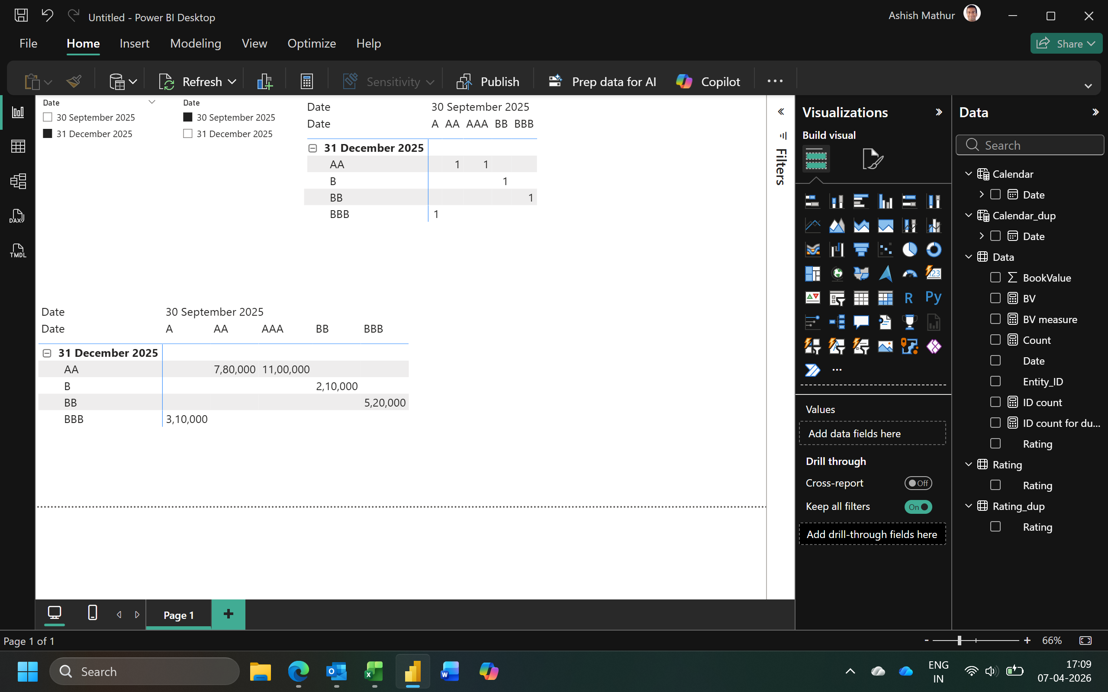Tick the BookValue field checkbox
The height and width of the screenshot is (692, 1108).
[x=995, y=277]
